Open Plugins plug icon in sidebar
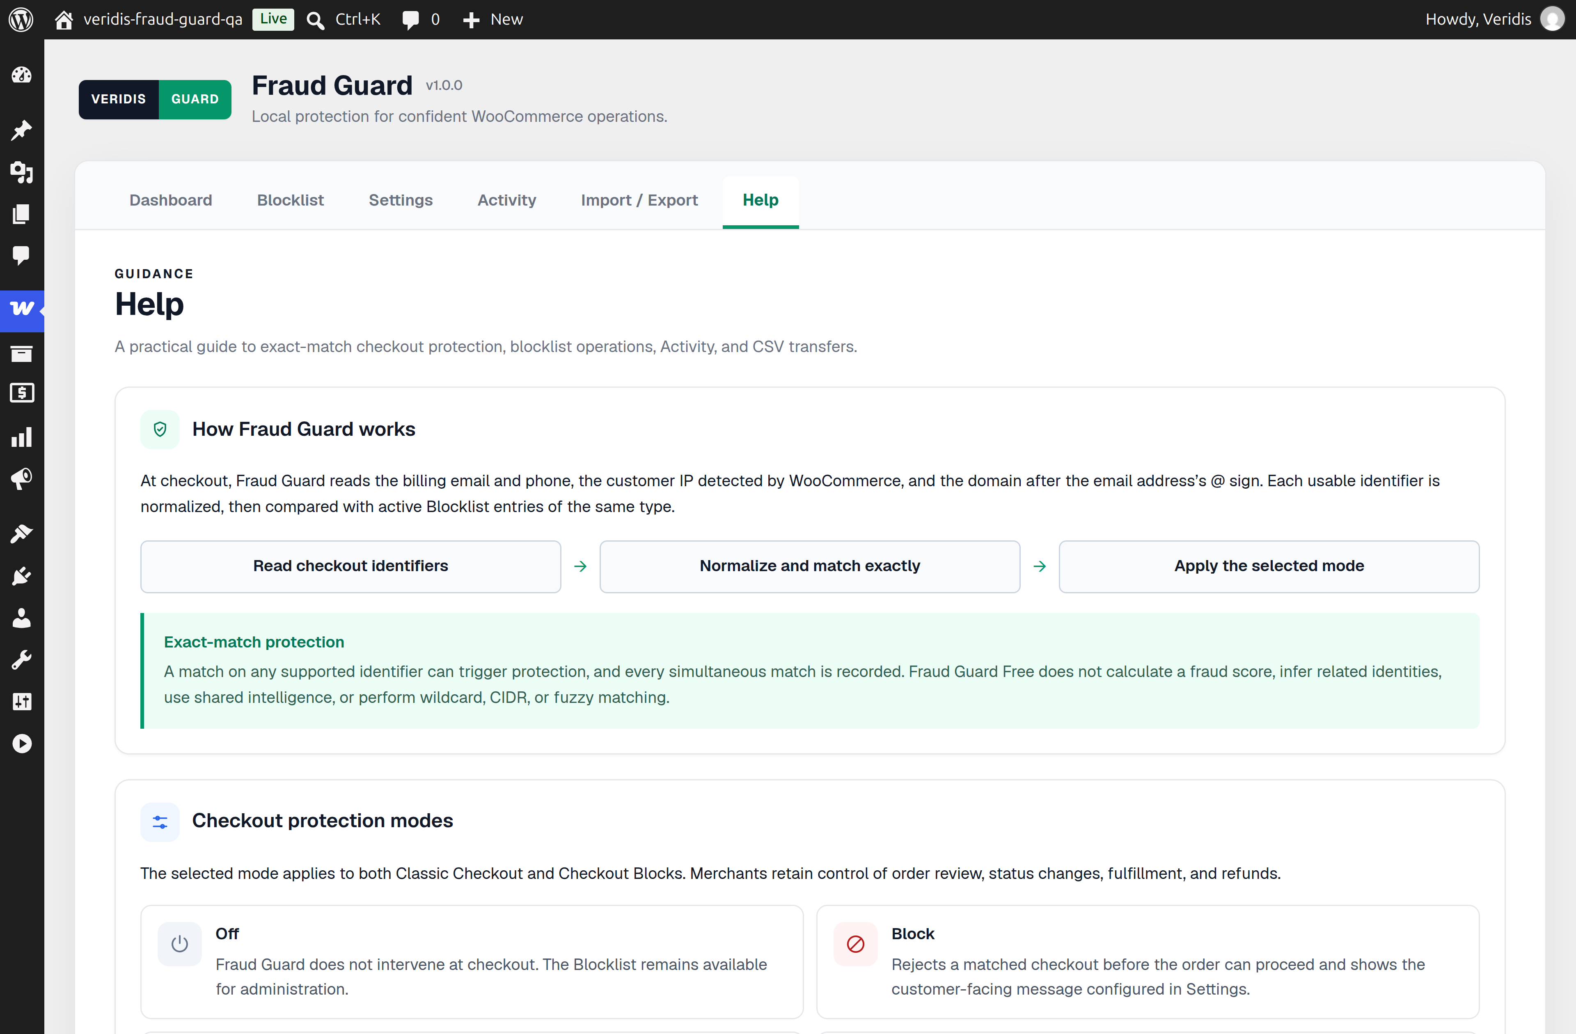1576x1034 pixels. pyautogui.click(x=22, y=576)
